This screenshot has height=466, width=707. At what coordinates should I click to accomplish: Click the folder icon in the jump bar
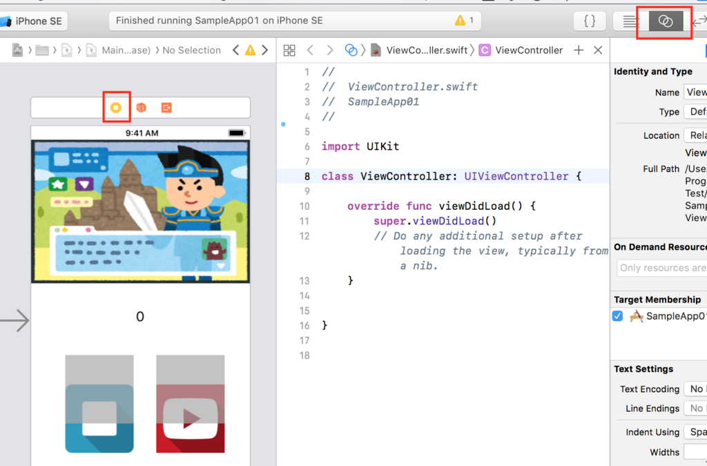click(x=42, y=50)
